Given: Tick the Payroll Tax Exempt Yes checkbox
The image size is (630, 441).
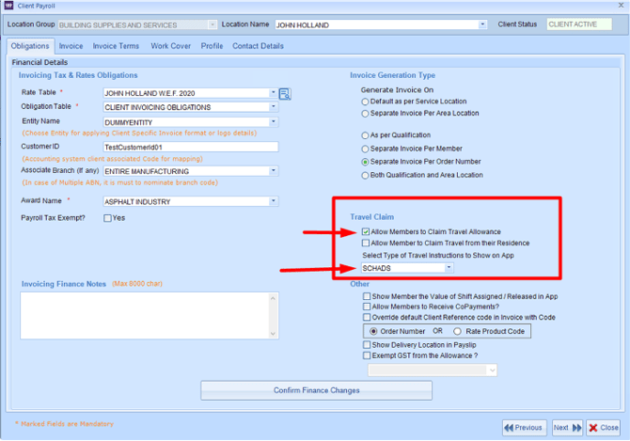Looking at the screenshot, I should [x=106, y=218].
